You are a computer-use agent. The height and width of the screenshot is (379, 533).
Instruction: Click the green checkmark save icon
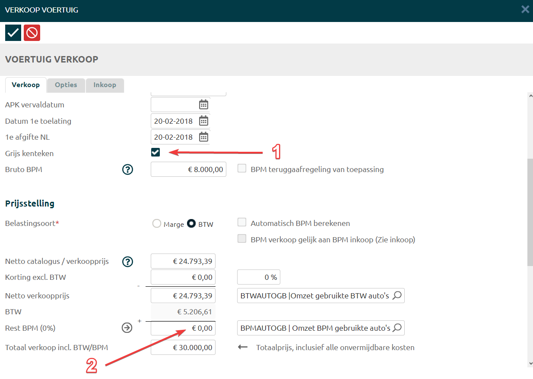[x=13, y=33]
